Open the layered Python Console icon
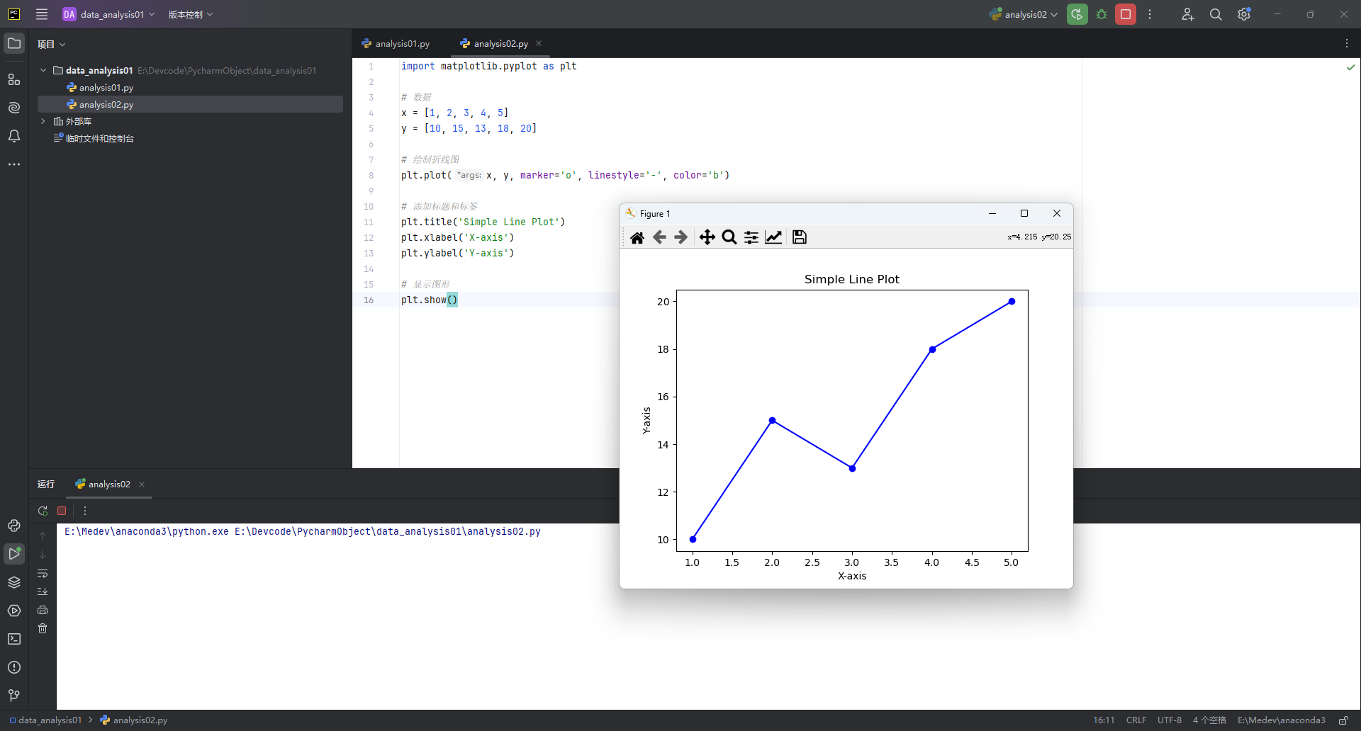The height and width of the screenshot is (731, 1361). pos(14,582)
